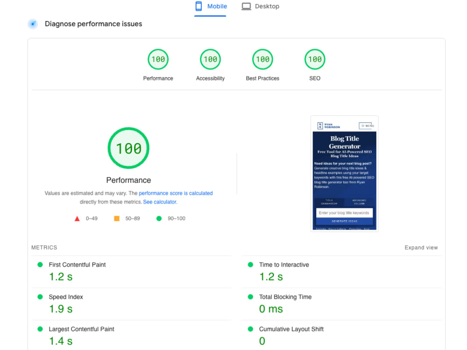Open the See calculator link
Image resolution: width=467 pixels, height=350 pixels.
pos(160,202)
